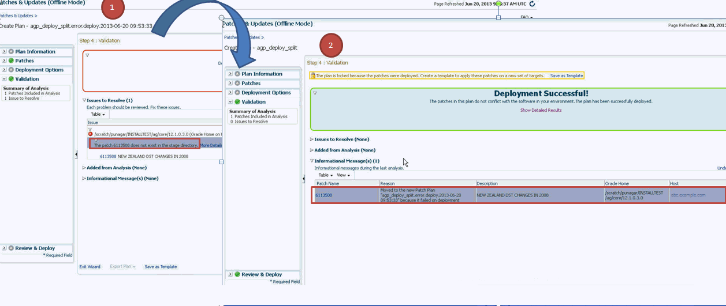This screenshot has height=306, width=726.
Task: Expand Plan Information in agp_deploy_split window
Action: tap(230, 74)
